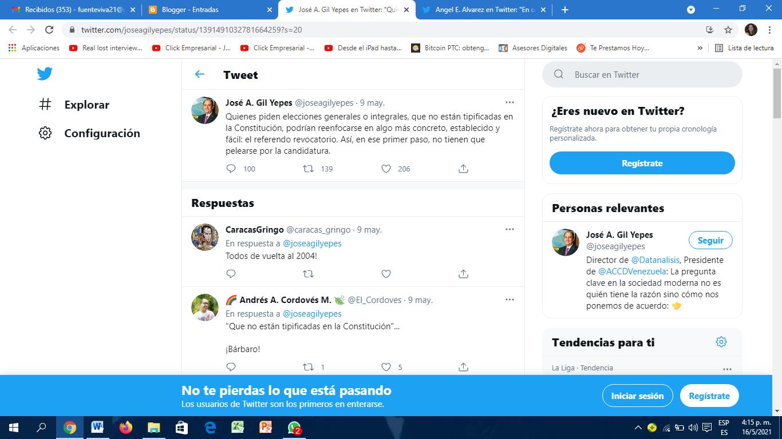The image size is (782, 439).
Task: Open Andrés A. Cordovés profile avatar
Action: [x=205, y=308]
